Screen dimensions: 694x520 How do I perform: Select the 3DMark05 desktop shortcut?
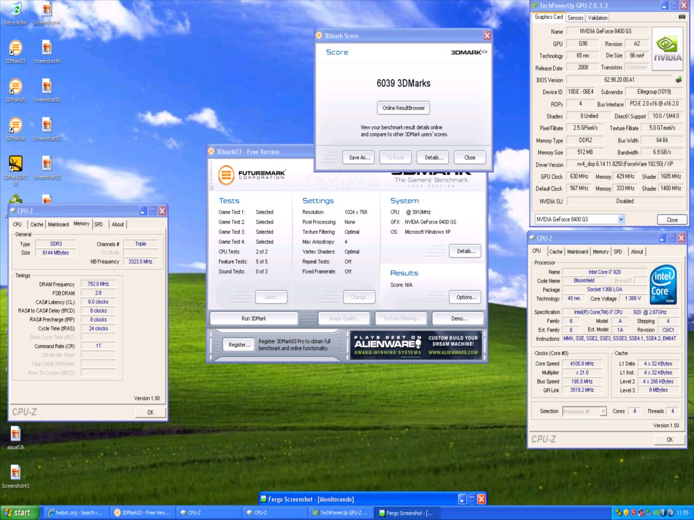[x=16, y=90]
